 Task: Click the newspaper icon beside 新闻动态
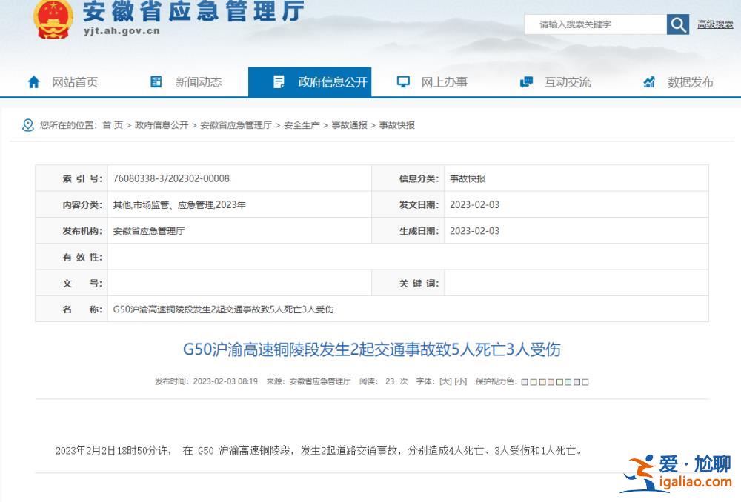[x=156, y=82]
